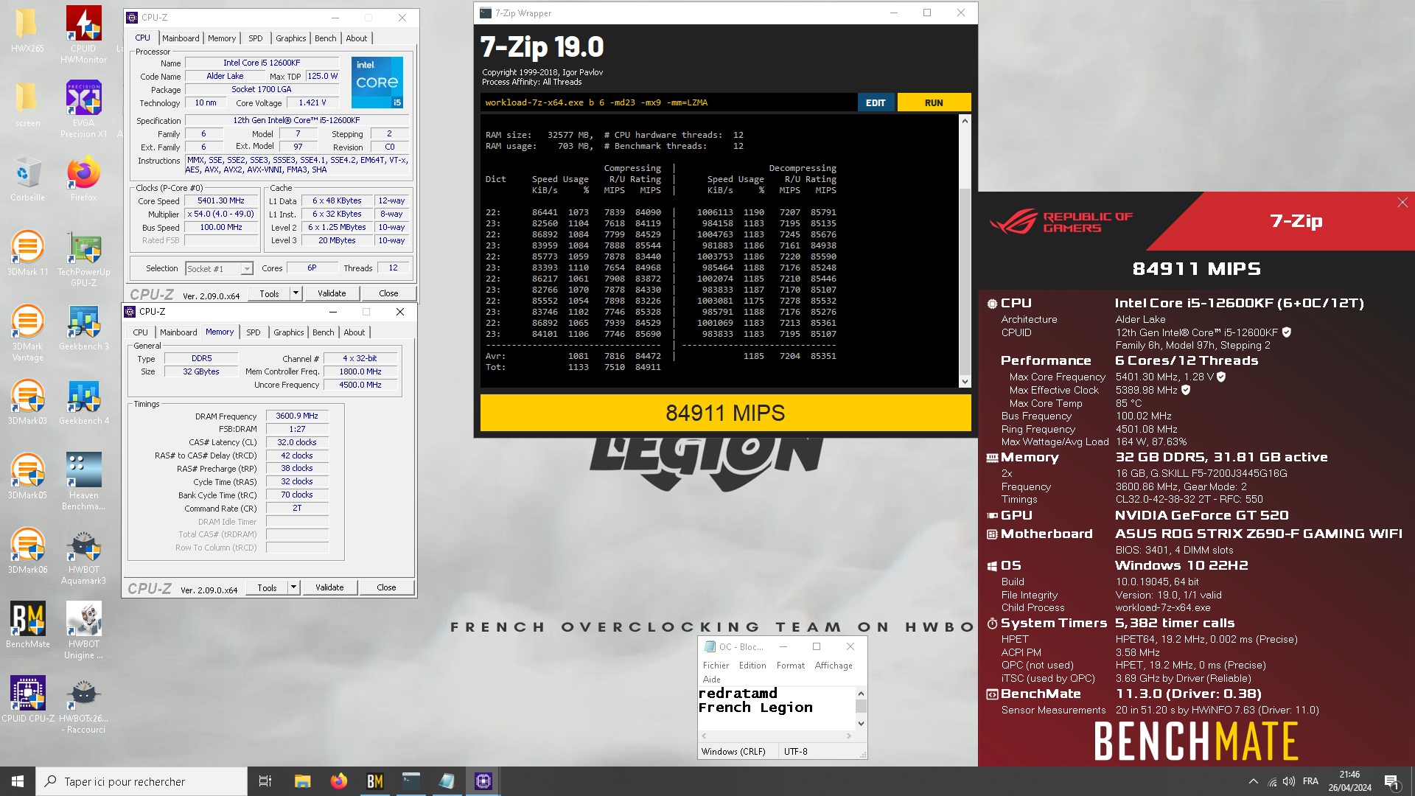Image resolution: width=1415 pixels, height=796 pixels.
Task: Click FRA language indicator in taskbar
Action: (x=1310, y=781)
